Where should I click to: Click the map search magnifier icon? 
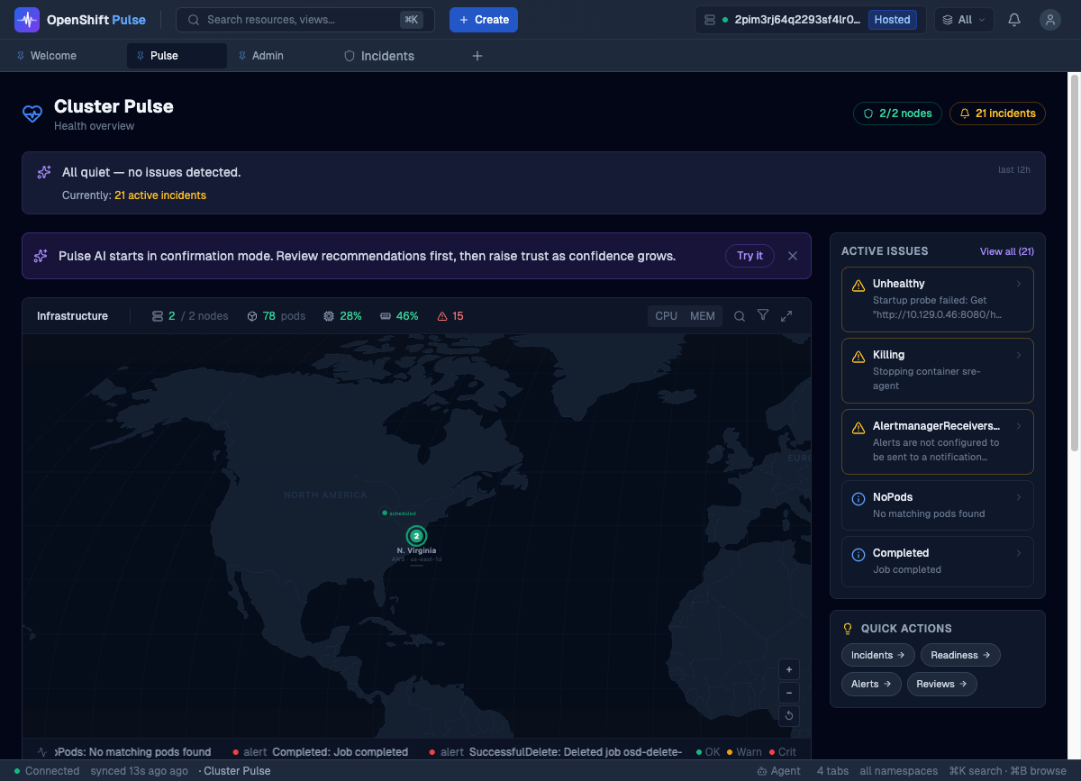[740, 316]
